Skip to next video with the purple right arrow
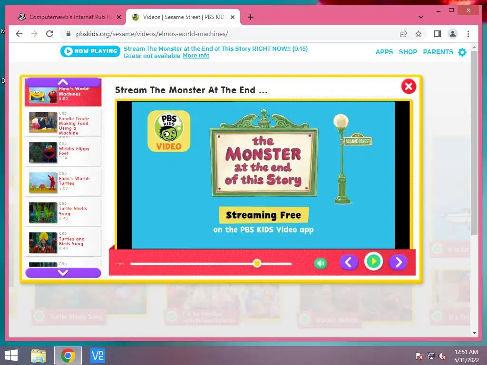The height and width of the screenshot is (365, 487). pos(398,262)
